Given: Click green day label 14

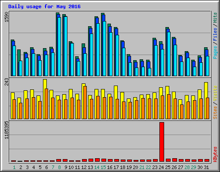Looking at the screenshot, I should coord(97,167).
